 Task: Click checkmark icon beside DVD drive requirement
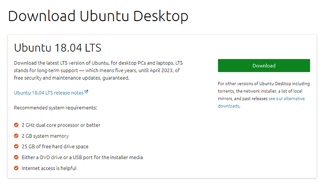pyautogui.click(x=16, y=157)
